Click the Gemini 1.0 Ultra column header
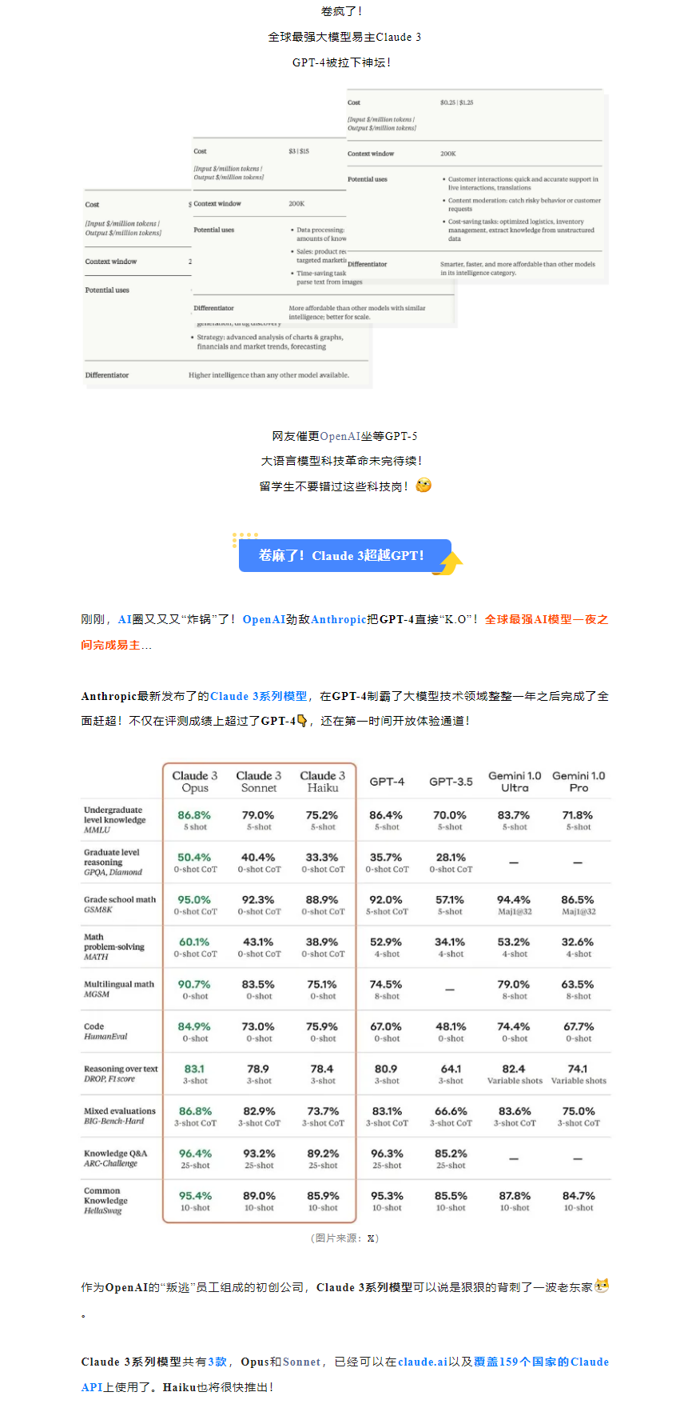This screenshot has width=692, height=1416. (x=515, y=782)
